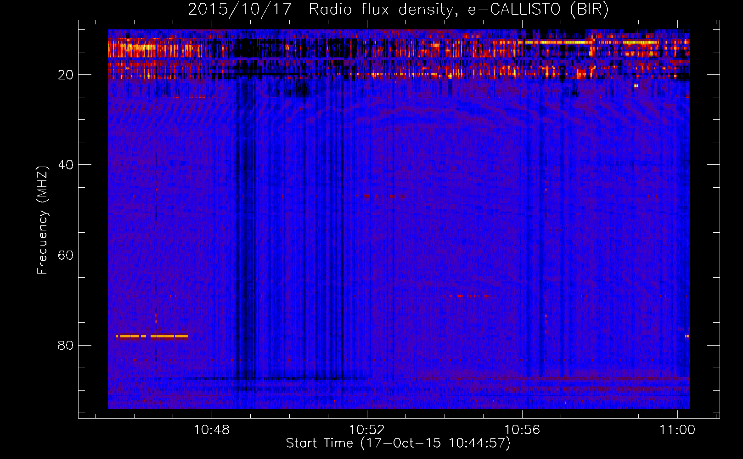Click the '10:48' time tick label
The height and width of the screenshot is (459, 743).
pos(212,430)
